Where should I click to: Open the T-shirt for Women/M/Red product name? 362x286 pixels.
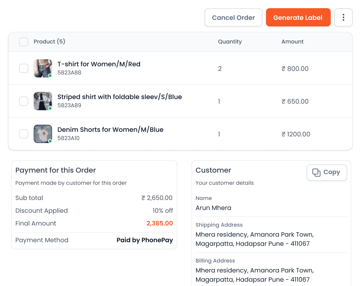click(x=99, y=64)
